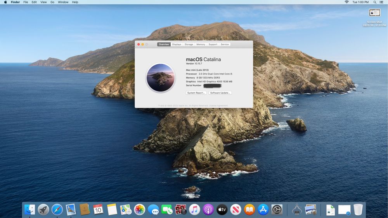Open Messages speech bubble icon
This screenshot has height=218, width=388.
point(153,209)
